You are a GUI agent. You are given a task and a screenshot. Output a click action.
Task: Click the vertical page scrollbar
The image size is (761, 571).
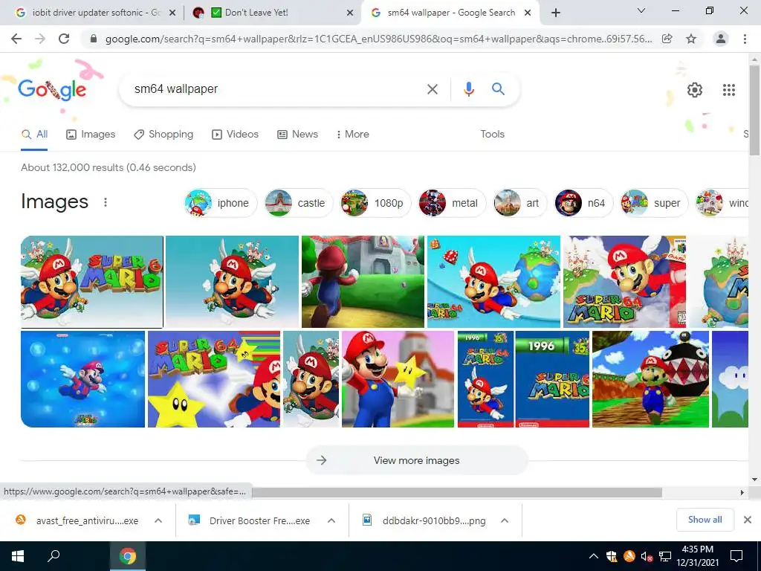[754, 109]
